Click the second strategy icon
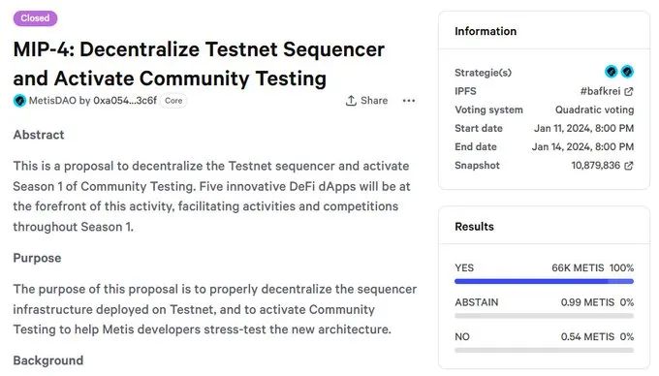 click(x=627, y=72)
